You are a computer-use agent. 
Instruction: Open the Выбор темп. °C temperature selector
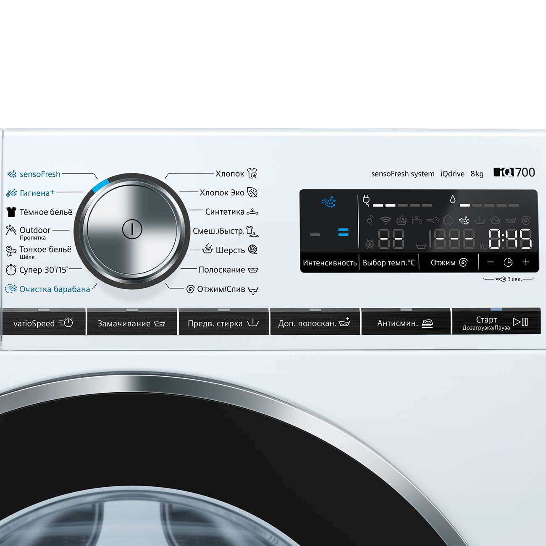(x=388, y=262)
